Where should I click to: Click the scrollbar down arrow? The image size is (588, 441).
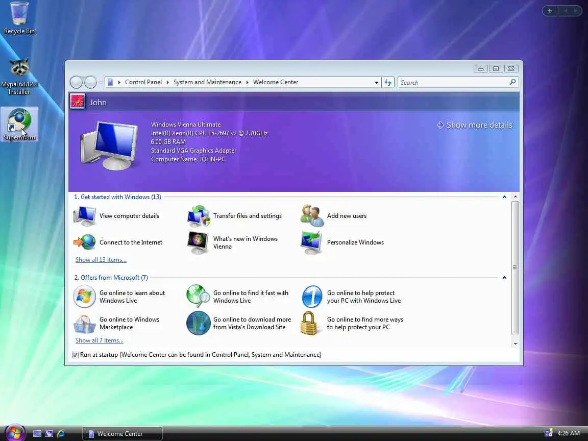[515, 344]
